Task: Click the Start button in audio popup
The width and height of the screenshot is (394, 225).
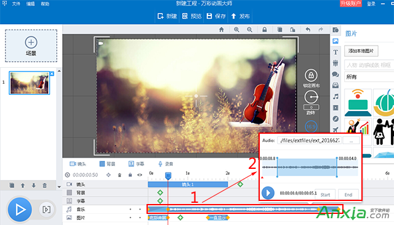Action: [325, 195]
